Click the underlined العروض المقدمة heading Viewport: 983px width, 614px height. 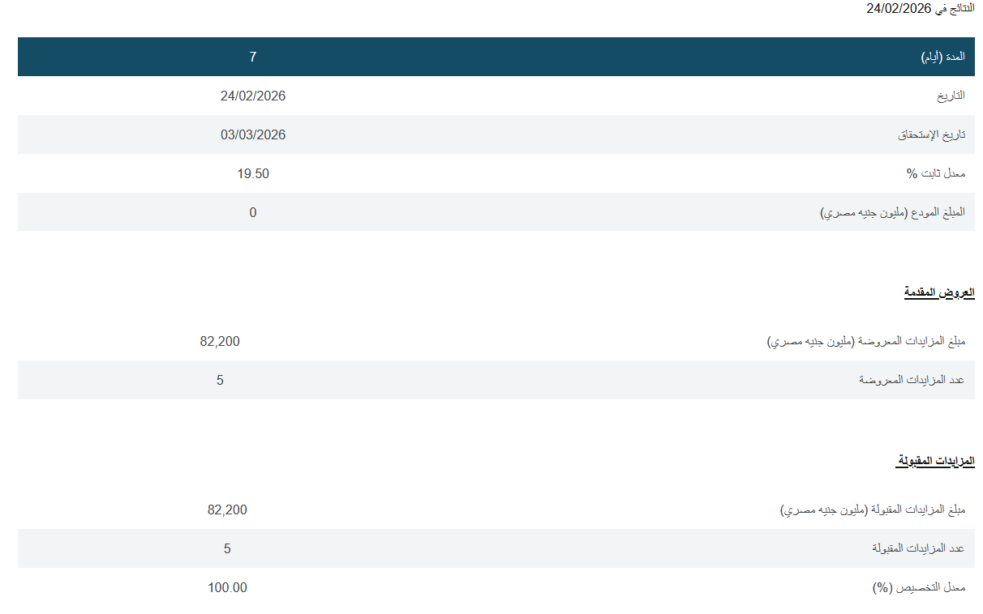click(x=939, y=292)
